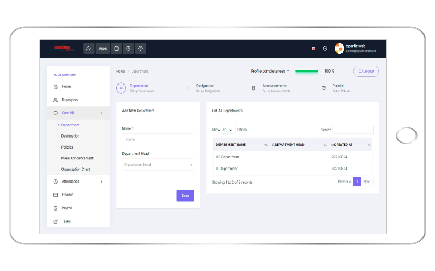Click the Logout button
This screenshot has height=271, width=435.
(x=366, y=71)
